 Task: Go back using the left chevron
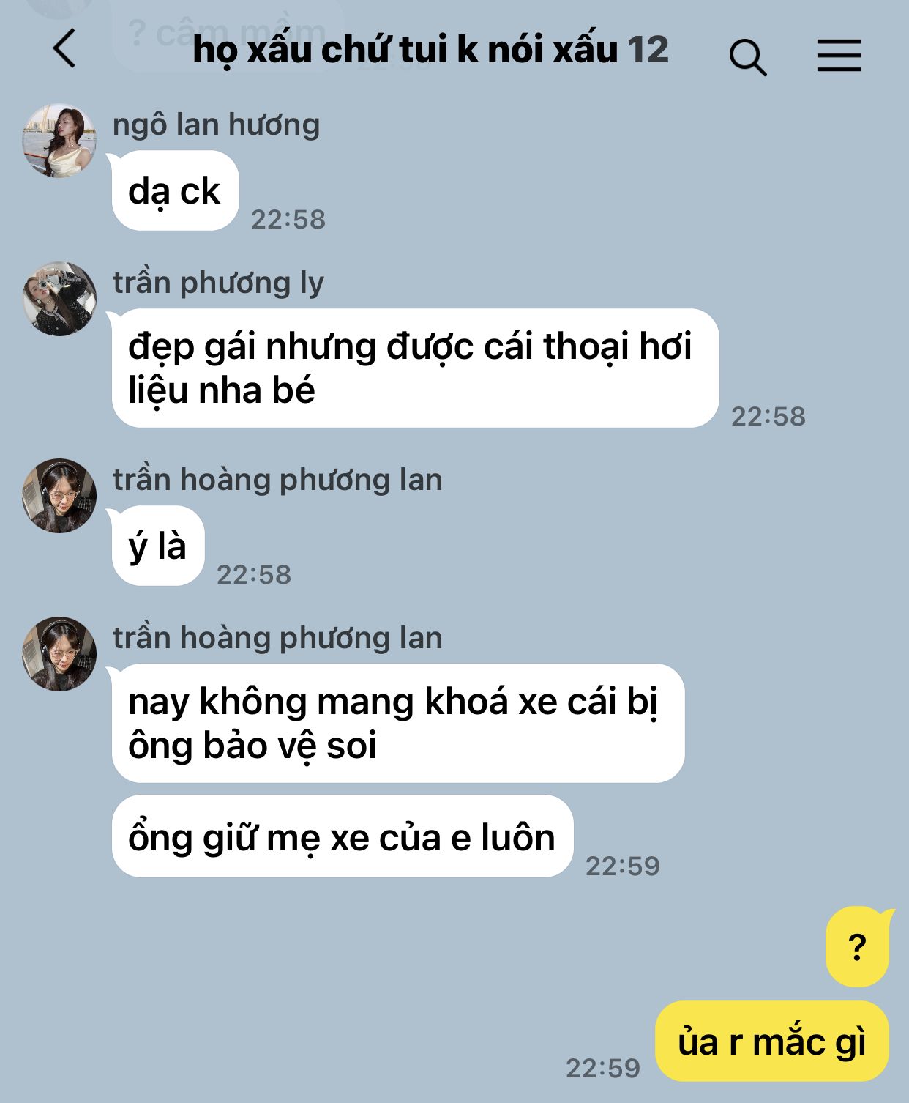(x=64, y=48)
